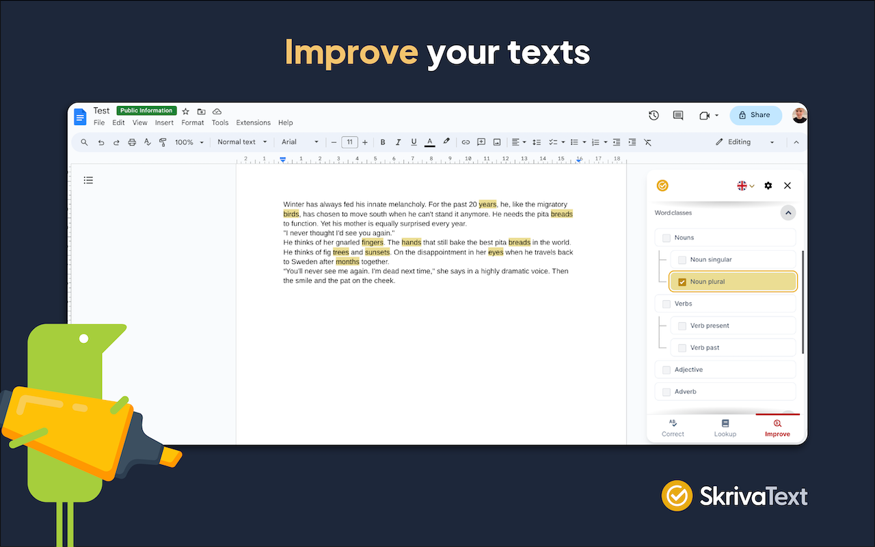Close the SkrivaText side panel
The width and height of the screenshot is (875, 547).
(x=787, y=185)
